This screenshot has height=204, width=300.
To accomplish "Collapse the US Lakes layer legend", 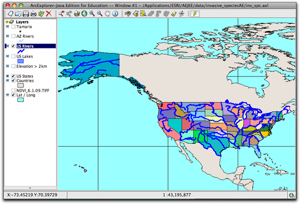I will click(x=8, y=56).
